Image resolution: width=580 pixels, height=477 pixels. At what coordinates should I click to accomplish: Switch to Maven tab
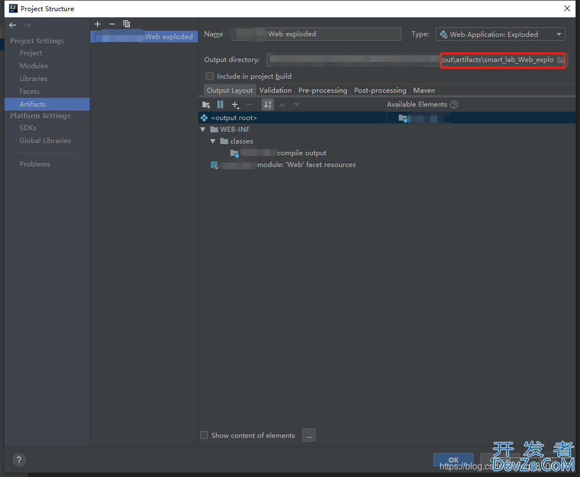(x=424, y=90)
